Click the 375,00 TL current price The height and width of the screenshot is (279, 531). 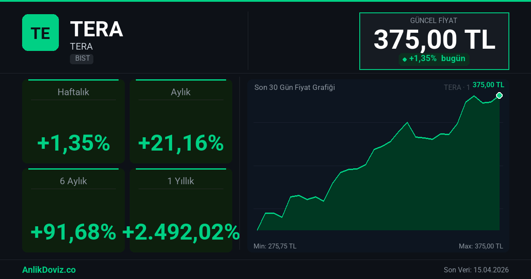(x=434, y=39)
